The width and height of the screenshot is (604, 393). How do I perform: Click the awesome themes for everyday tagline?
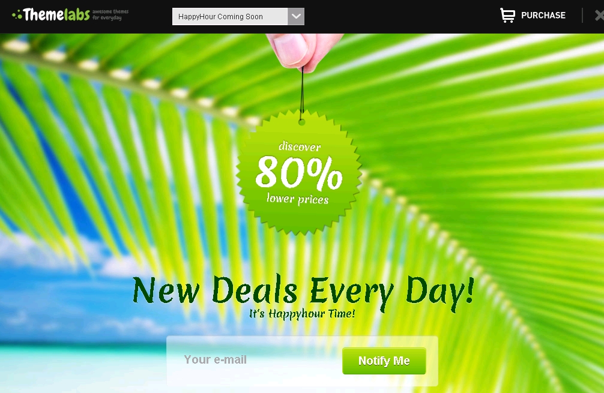tap(110, 14)
